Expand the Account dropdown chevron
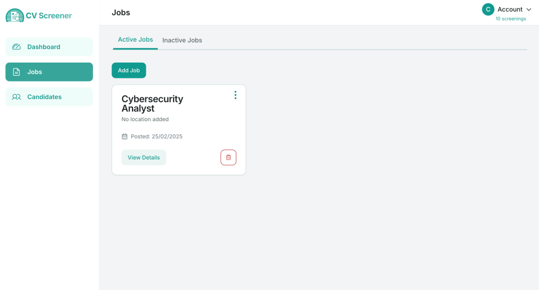This screenshot has width=539, height=290. pos(528,9)
